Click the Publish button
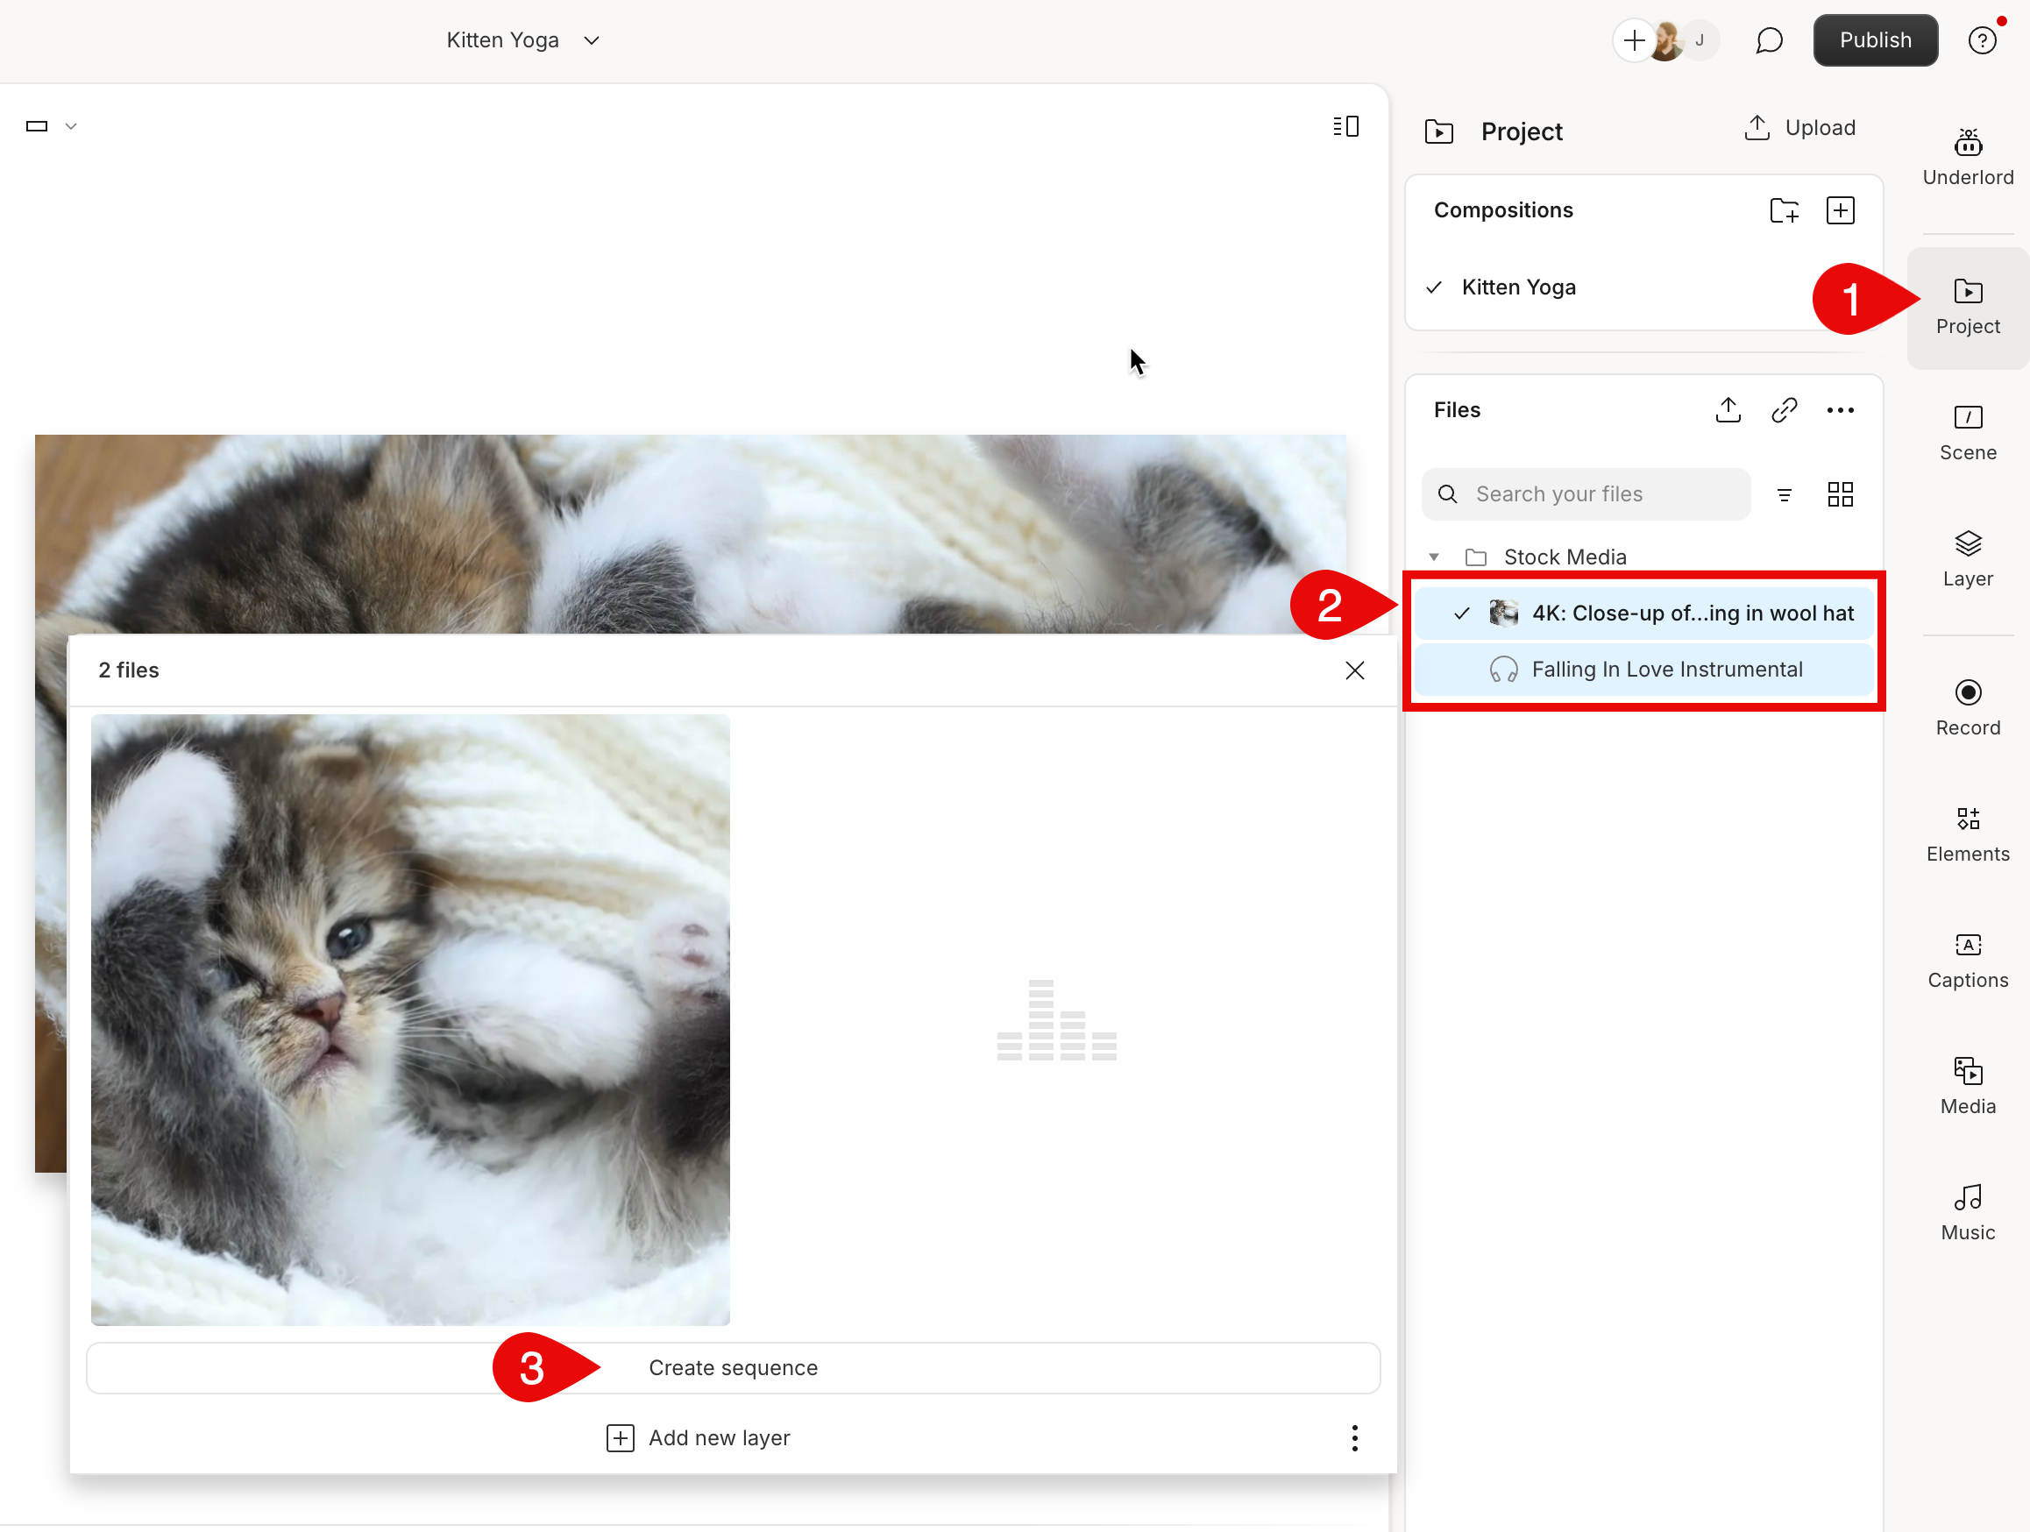The image size is (2030, 1532). (x=1875, y=39)
